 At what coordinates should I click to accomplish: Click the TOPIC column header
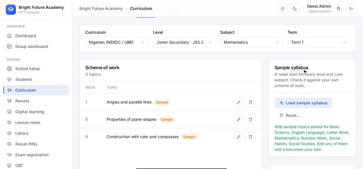point(112,88)
